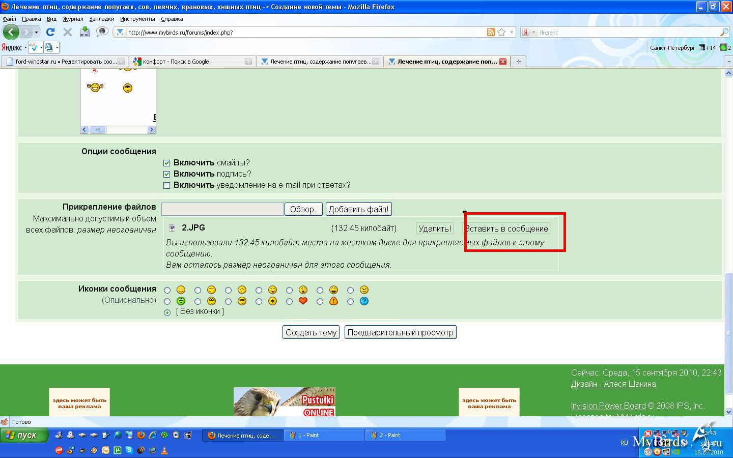Switch to the 2 - Paint taskbar window
Image resolution: width=733 pixels, height=458 pixels.
pyautogui.click(x=405, y=435)
